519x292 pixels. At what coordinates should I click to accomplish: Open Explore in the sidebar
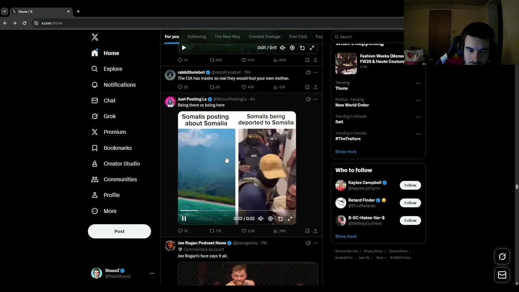pyautogui.click(x=107, y=69)
